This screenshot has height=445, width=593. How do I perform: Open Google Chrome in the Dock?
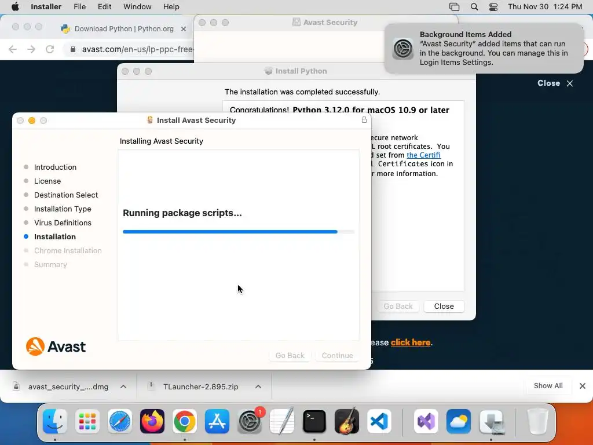tap(185, 421)
